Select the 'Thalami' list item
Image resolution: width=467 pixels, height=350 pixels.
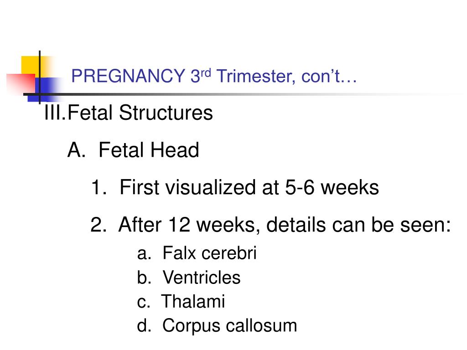(x=193, y=301)
